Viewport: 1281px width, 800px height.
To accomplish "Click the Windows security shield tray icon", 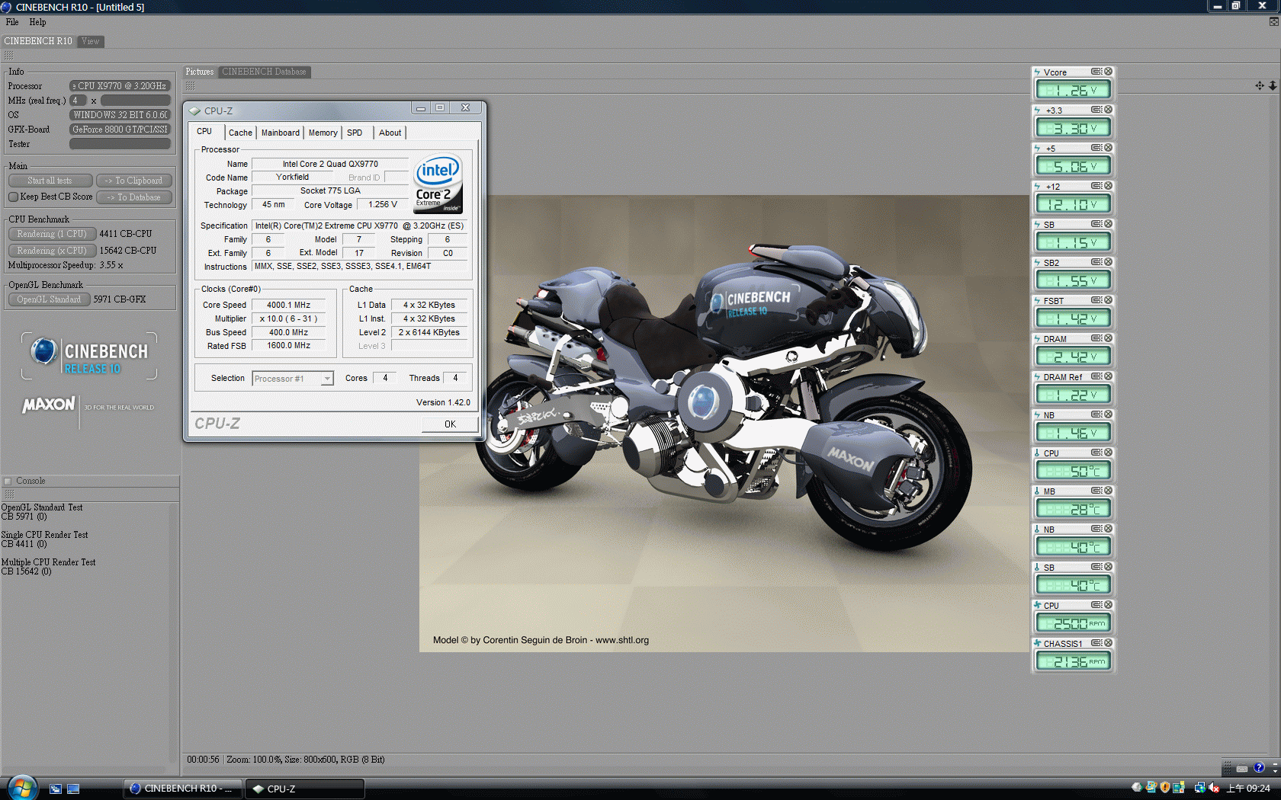I will tap(1164, 788).
